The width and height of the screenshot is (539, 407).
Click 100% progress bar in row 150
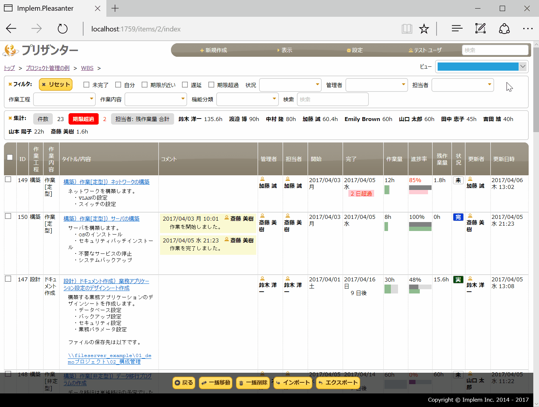tap(420, 226)
